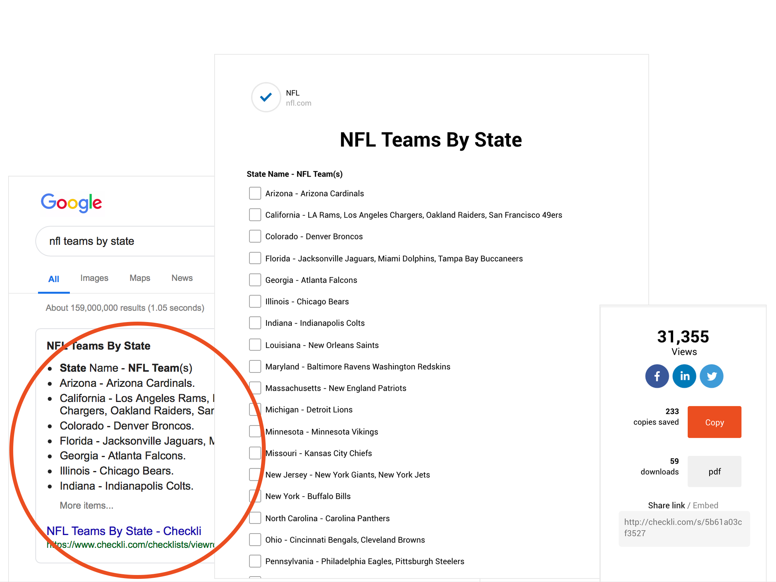776x582 pixels.
Task: Click the share link URL field
Action: coord(684,528)
